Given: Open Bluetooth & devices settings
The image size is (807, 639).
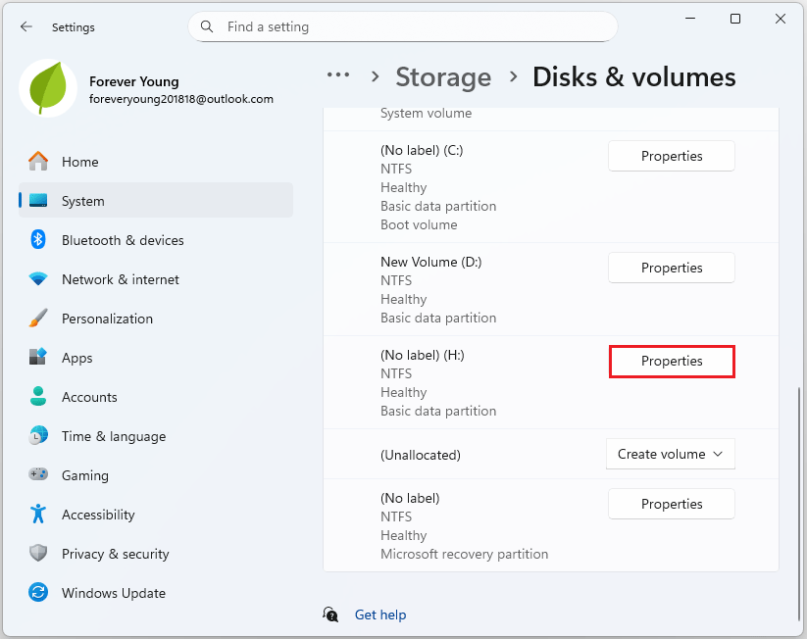Looking at the screenshot, I should click(123, 240).
